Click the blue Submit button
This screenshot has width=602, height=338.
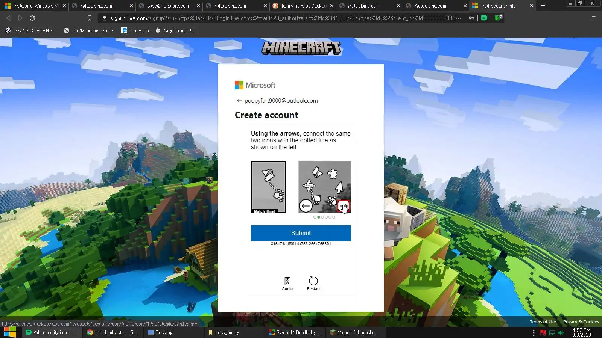pos(301,233)
